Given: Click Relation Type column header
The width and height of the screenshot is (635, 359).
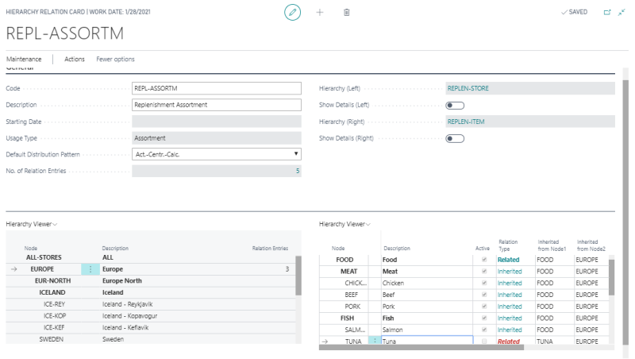Looking at the screenshot, I should point(508,245).
